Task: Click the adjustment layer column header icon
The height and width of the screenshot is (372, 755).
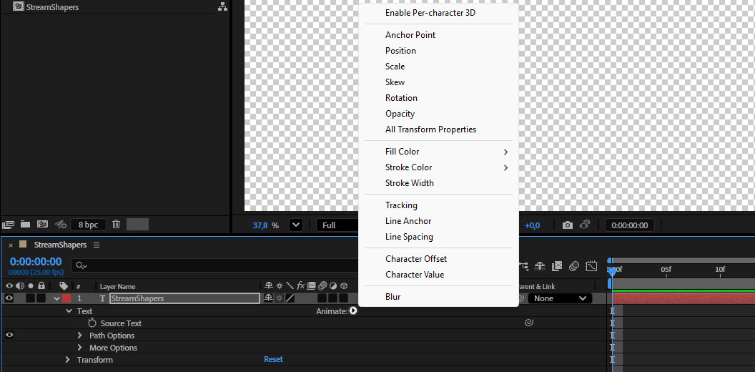Action: point(333,285)
